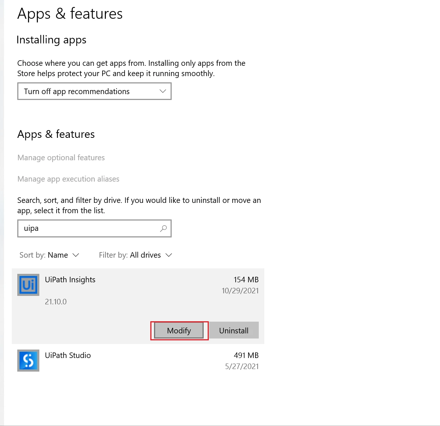The height and width of the screenshot is (426, 440).
Task: Click the Modify button for UiPath Insights
Action: 179,330
